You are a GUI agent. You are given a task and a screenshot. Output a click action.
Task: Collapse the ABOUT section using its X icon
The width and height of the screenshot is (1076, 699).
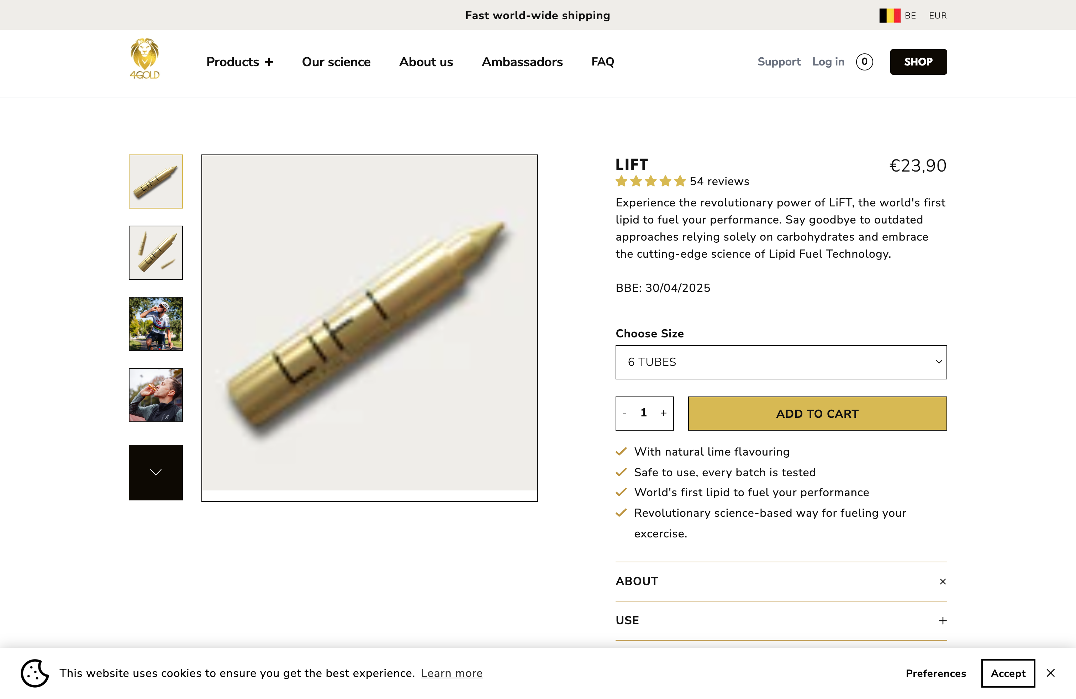(943, 582)
